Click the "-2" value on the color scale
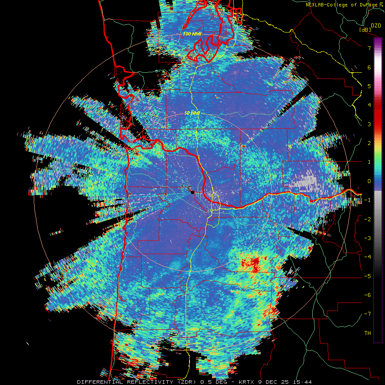The width and height of the screenshot is (385, 385). (367, 219)
